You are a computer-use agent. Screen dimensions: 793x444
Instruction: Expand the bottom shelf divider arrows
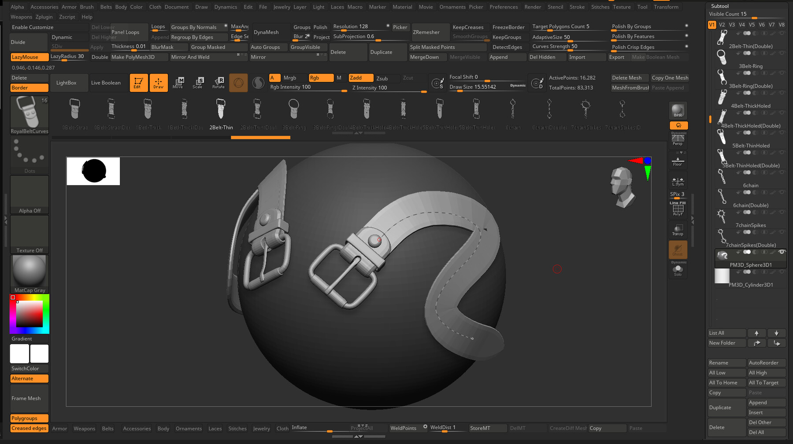pyautogui.click(x=359, y=437)
